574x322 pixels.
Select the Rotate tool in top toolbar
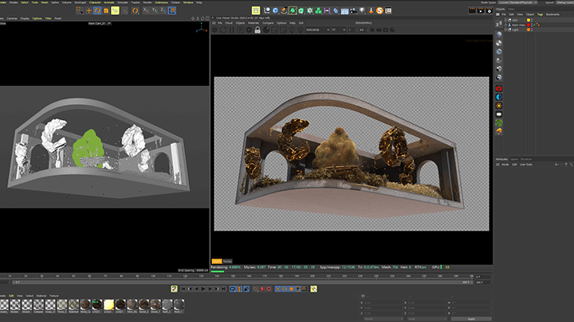point(97,10)
